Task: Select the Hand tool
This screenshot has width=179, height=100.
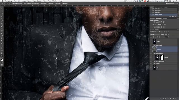Action: point(2,53)
